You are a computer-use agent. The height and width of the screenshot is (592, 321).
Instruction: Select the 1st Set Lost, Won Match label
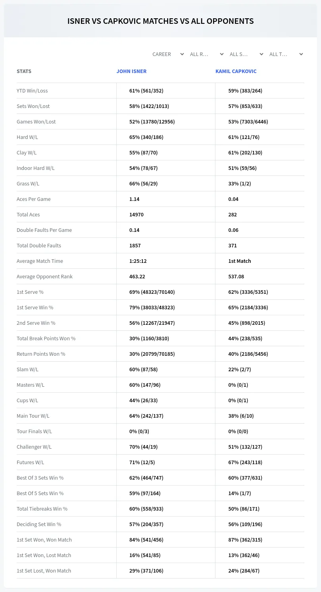coord(44,571)
